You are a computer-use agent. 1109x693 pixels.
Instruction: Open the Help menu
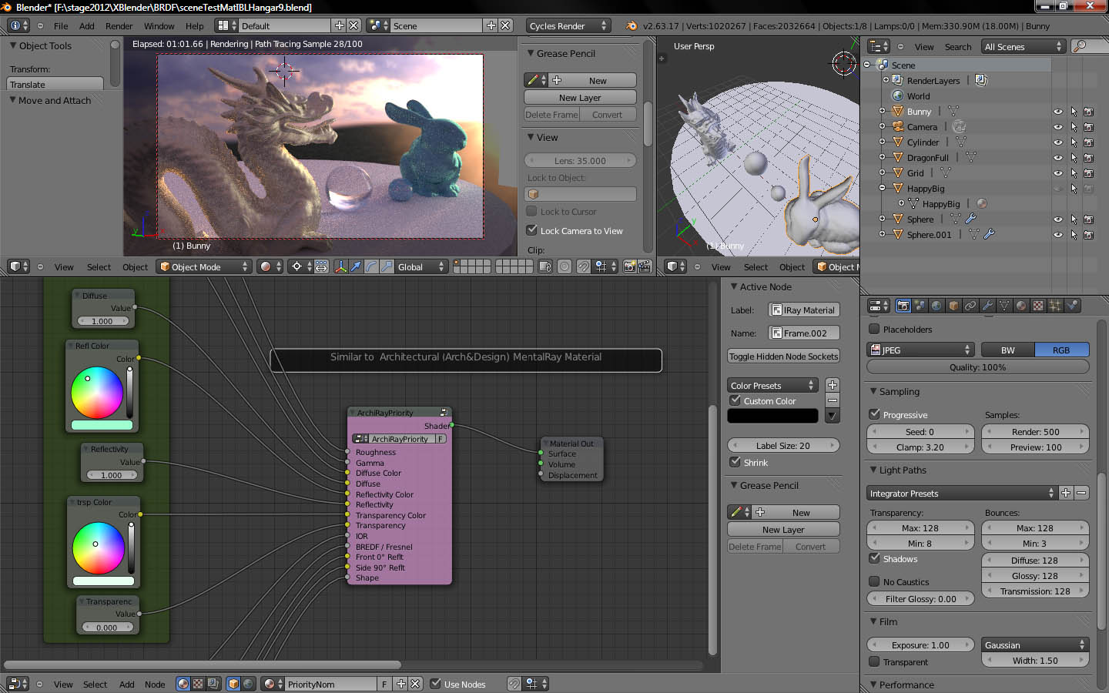click(x=195, y=25)
